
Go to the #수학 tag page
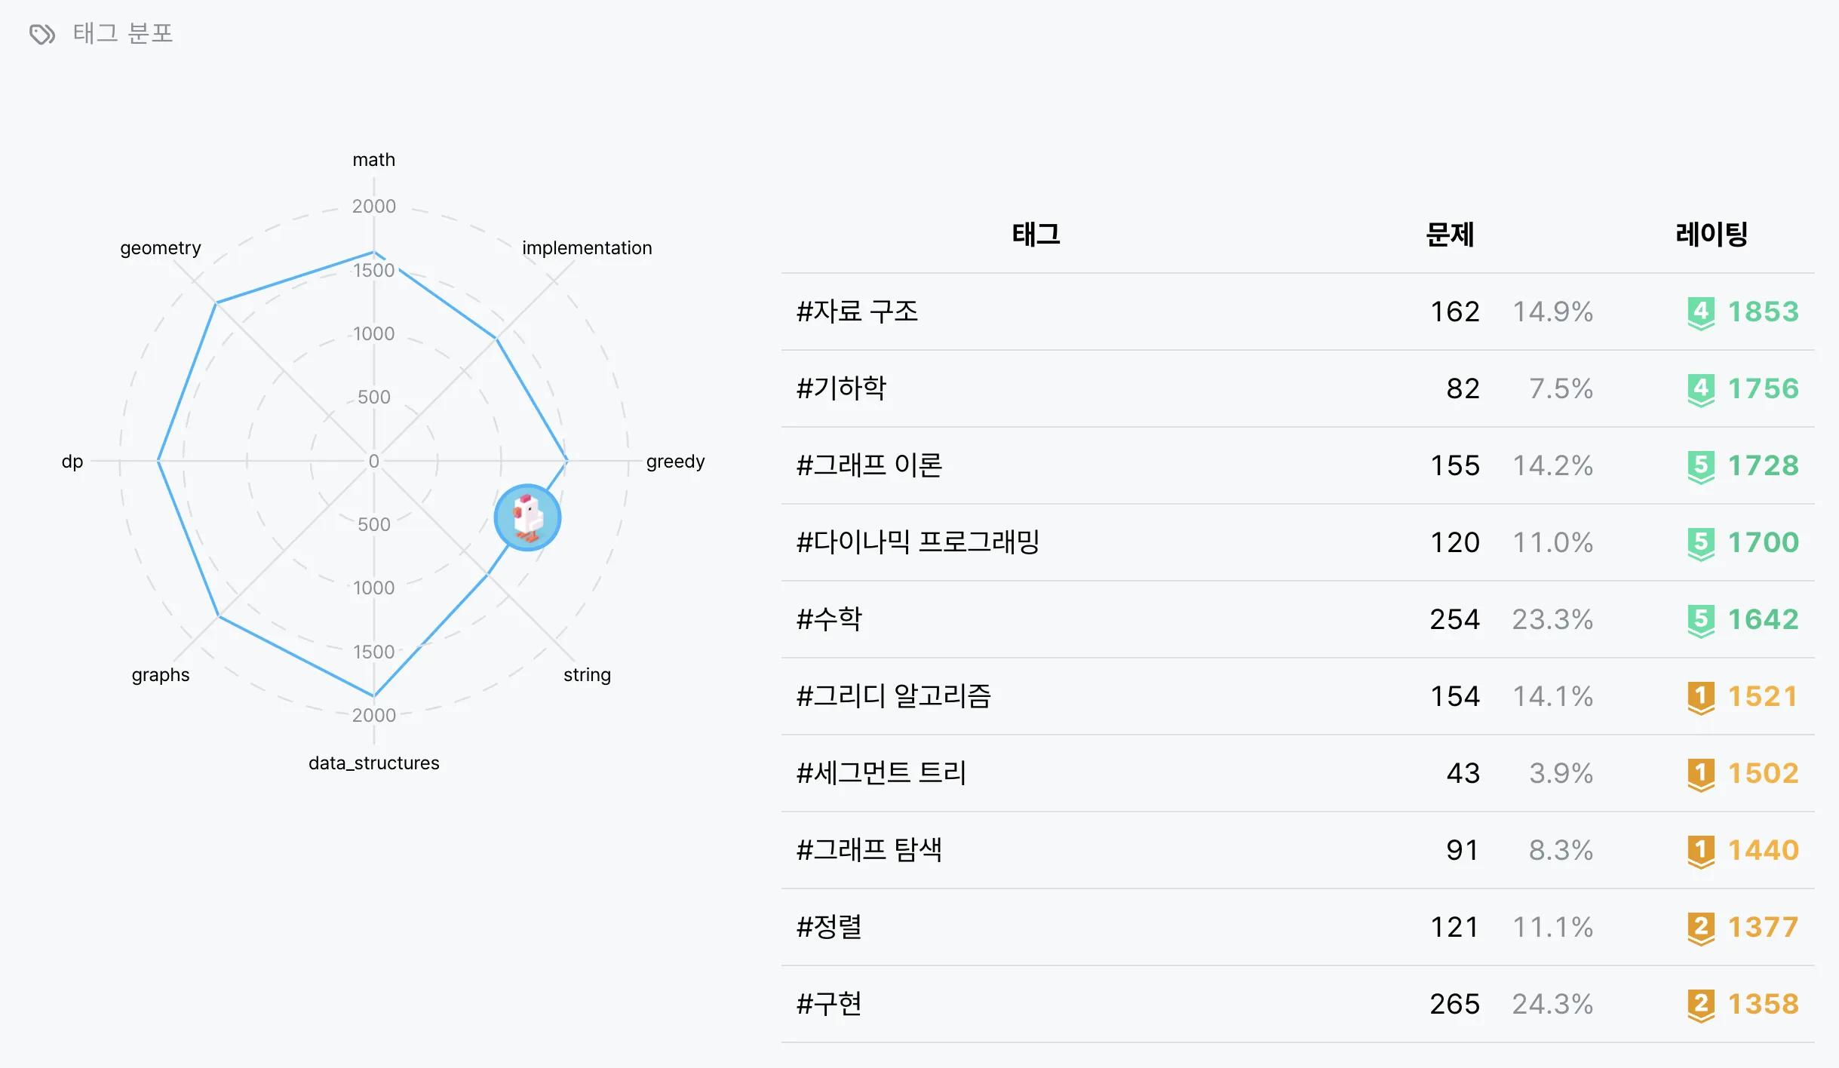point(830,619)
